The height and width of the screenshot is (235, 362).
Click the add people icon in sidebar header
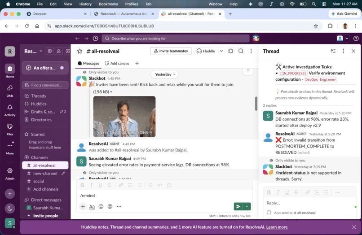point(59,51)
